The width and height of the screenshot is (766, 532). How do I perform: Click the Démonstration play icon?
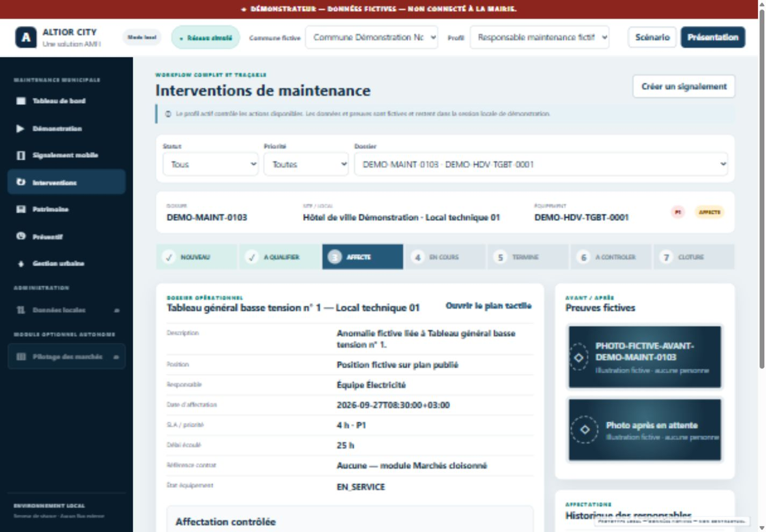[x=20, y=128]
